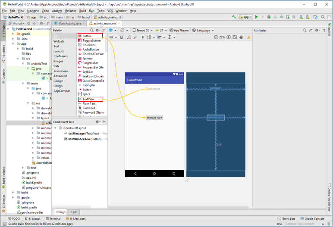
Task: Search the Palette with magnifier icon
Action: 91,30
